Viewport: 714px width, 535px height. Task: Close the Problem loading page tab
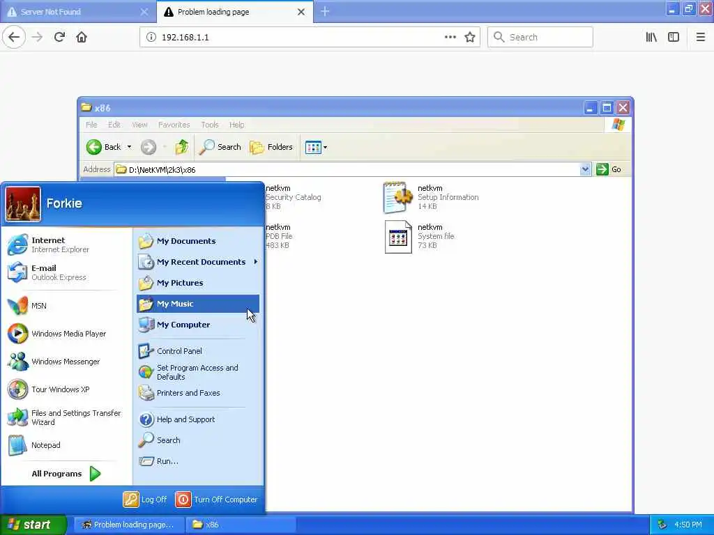click(x=301, y=12)
